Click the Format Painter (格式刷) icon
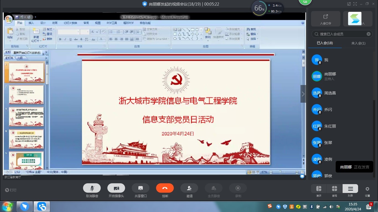 pos(17,39)
